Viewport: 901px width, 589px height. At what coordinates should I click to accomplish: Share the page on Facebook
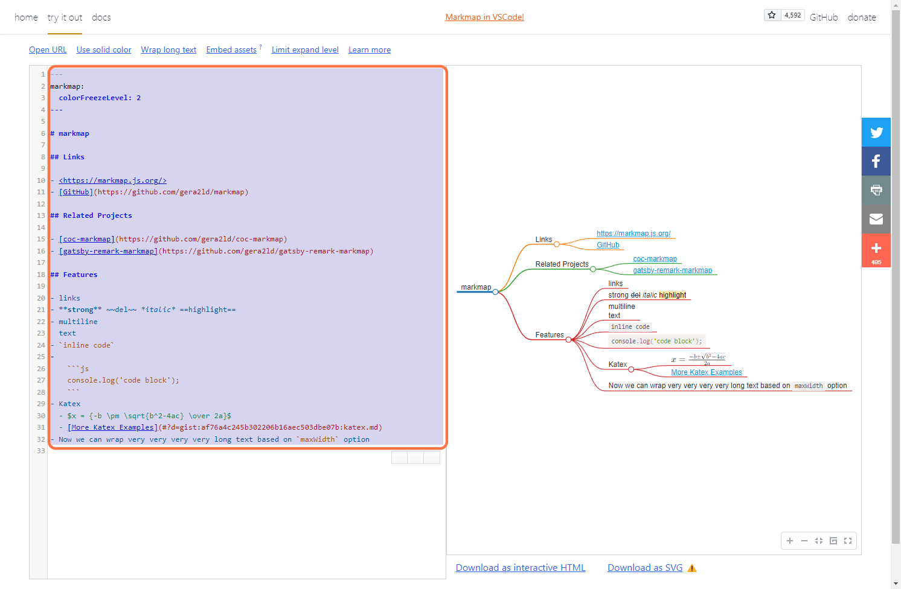[x=876, y=161]
